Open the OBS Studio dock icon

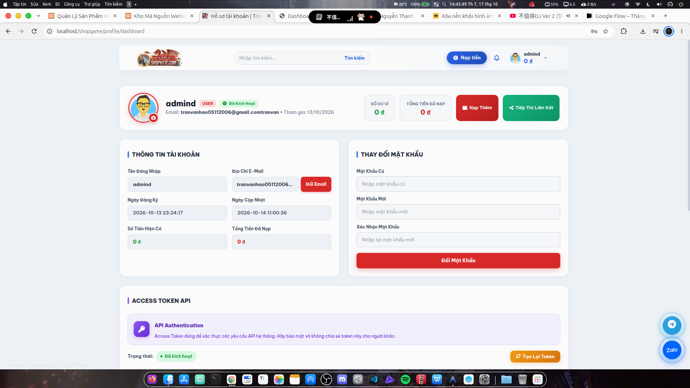click(326, 379)
